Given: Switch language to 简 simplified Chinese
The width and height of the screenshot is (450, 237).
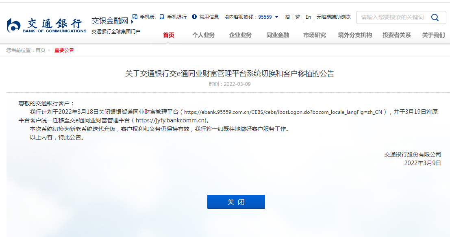Looking at the screenshot, I should pos(287,17).
